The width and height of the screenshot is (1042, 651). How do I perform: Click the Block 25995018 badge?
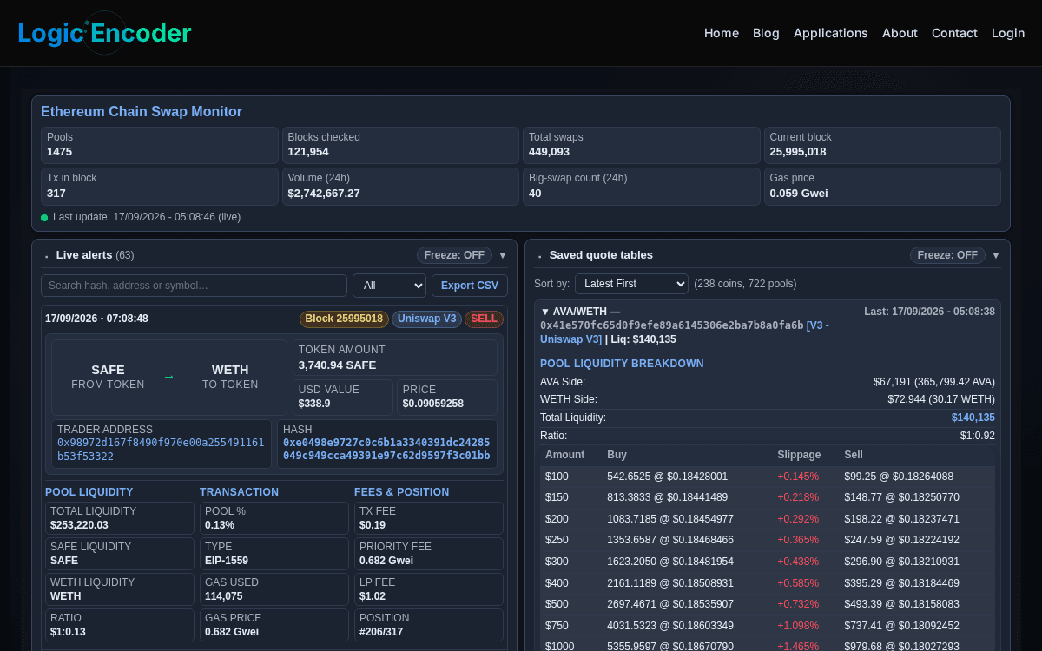(x=344, y=319)
